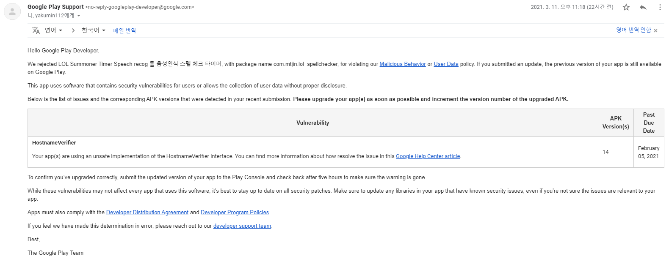669x270 pixels.
Task: Click the greeting Hello Google Play Developer
Action: 64,51
